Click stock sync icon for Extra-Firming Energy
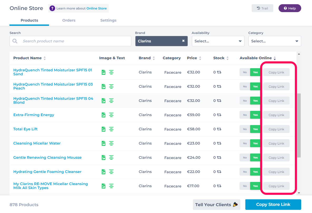The width and height of the screenshot is (312, 213). [x=219, y=115]
